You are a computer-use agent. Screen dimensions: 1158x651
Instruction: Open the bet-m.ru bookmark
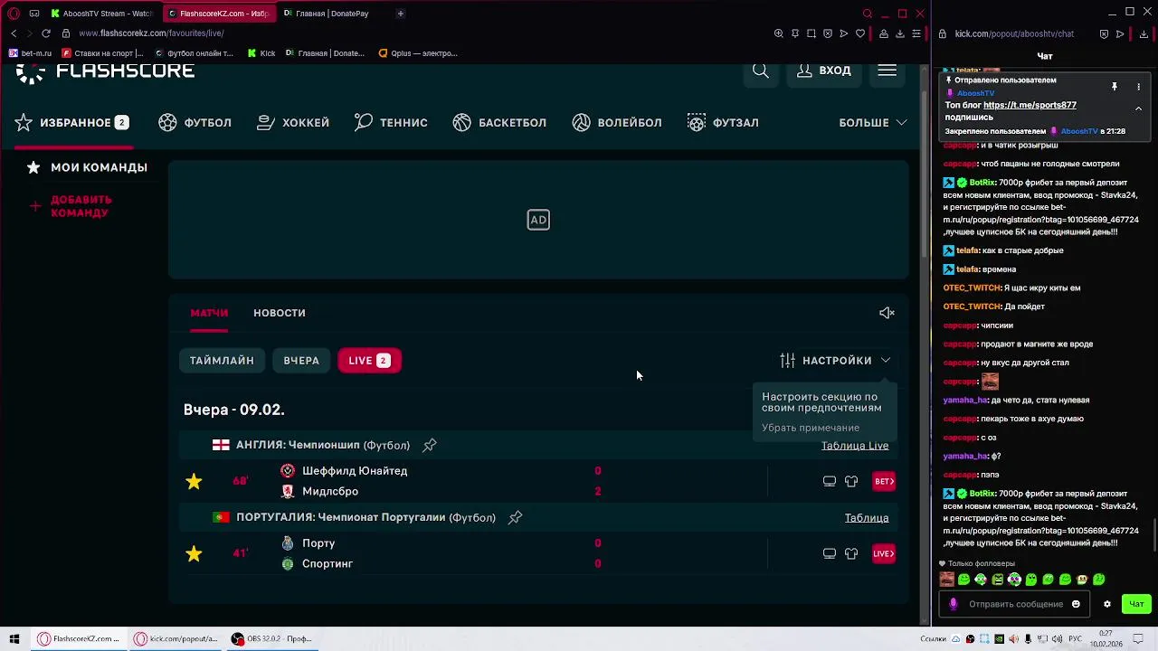click(31, 53)
